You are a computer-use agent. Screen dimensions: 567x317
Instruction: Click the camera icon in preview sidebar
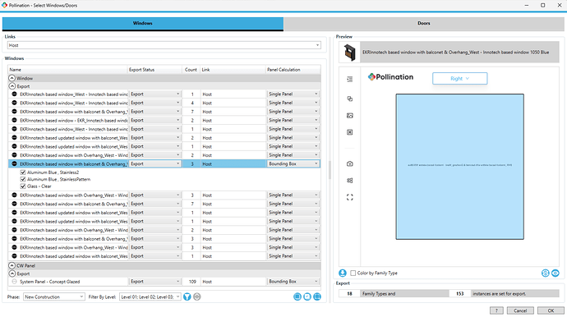coord(350,163)
